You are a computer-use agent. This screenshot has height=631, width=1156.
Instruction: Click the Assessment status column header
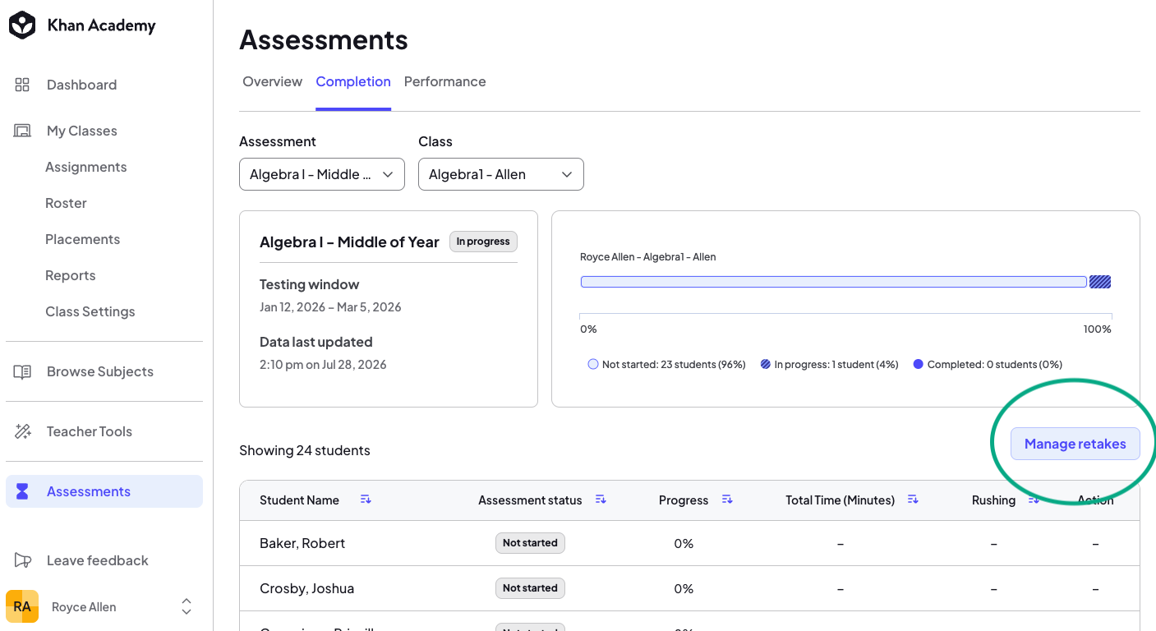click(530, 500)
